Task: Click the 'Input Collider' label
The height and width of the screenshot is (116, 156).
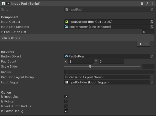Action: click(11, 22)
